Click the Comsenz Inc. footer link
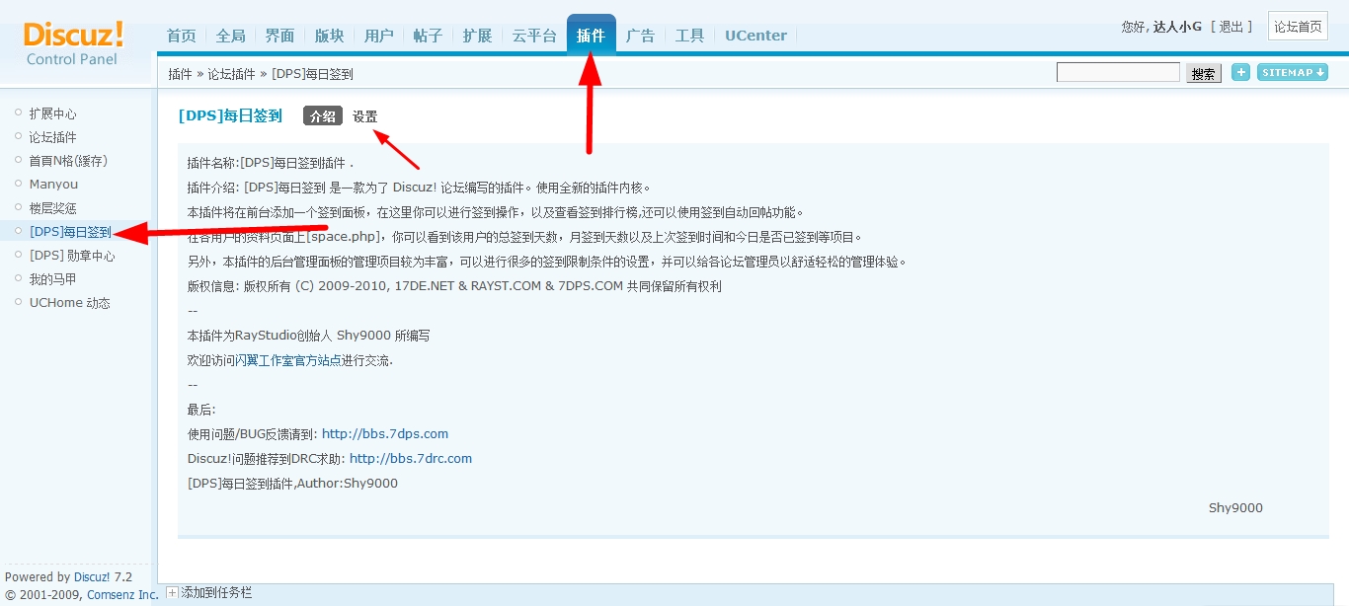Viewport: 1349px width, 606px height. pos(122,595)
